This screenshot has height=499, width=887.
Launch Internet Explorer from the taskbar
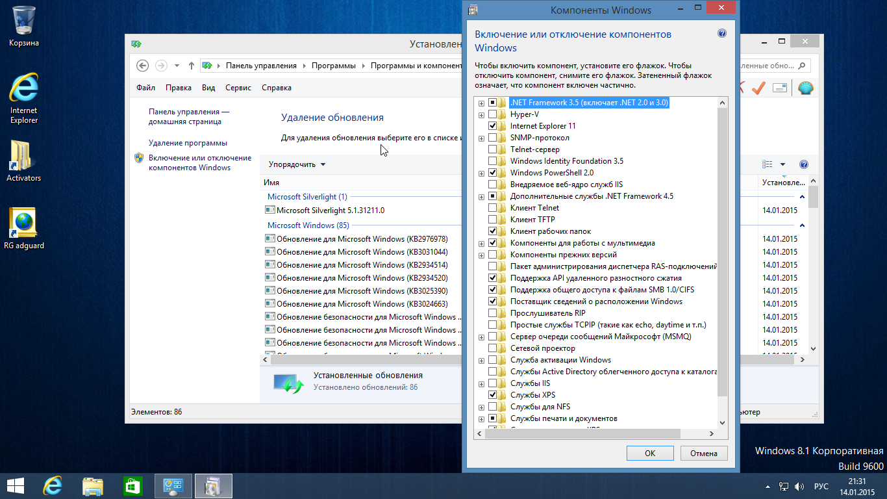tap(53, 485)
